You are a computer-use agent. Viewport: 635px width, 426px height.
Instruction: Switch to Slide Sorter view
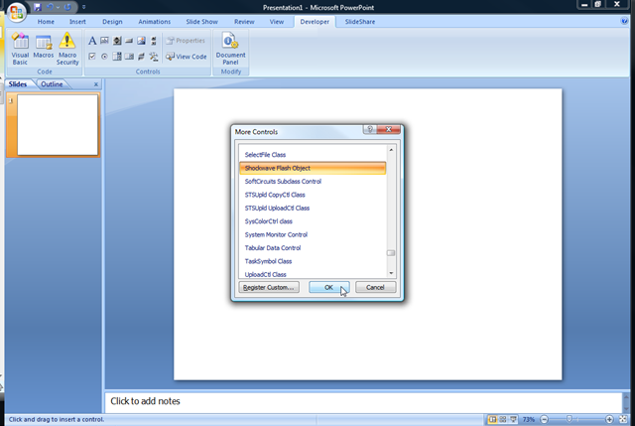point(503,419)
